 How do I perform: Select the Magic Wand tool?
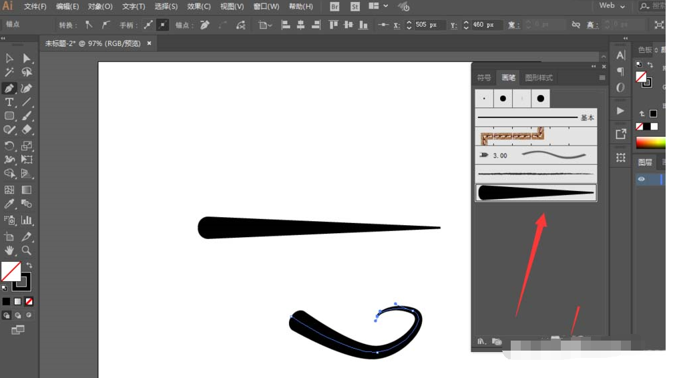[x=9, y=72]
